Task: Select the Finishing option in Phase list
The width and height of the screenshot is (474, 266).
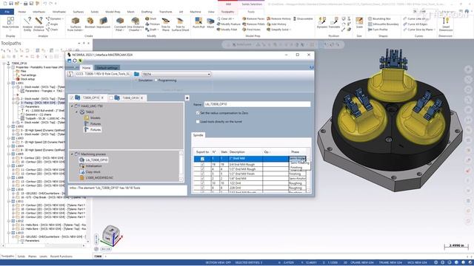Action: tap(296, 168)
